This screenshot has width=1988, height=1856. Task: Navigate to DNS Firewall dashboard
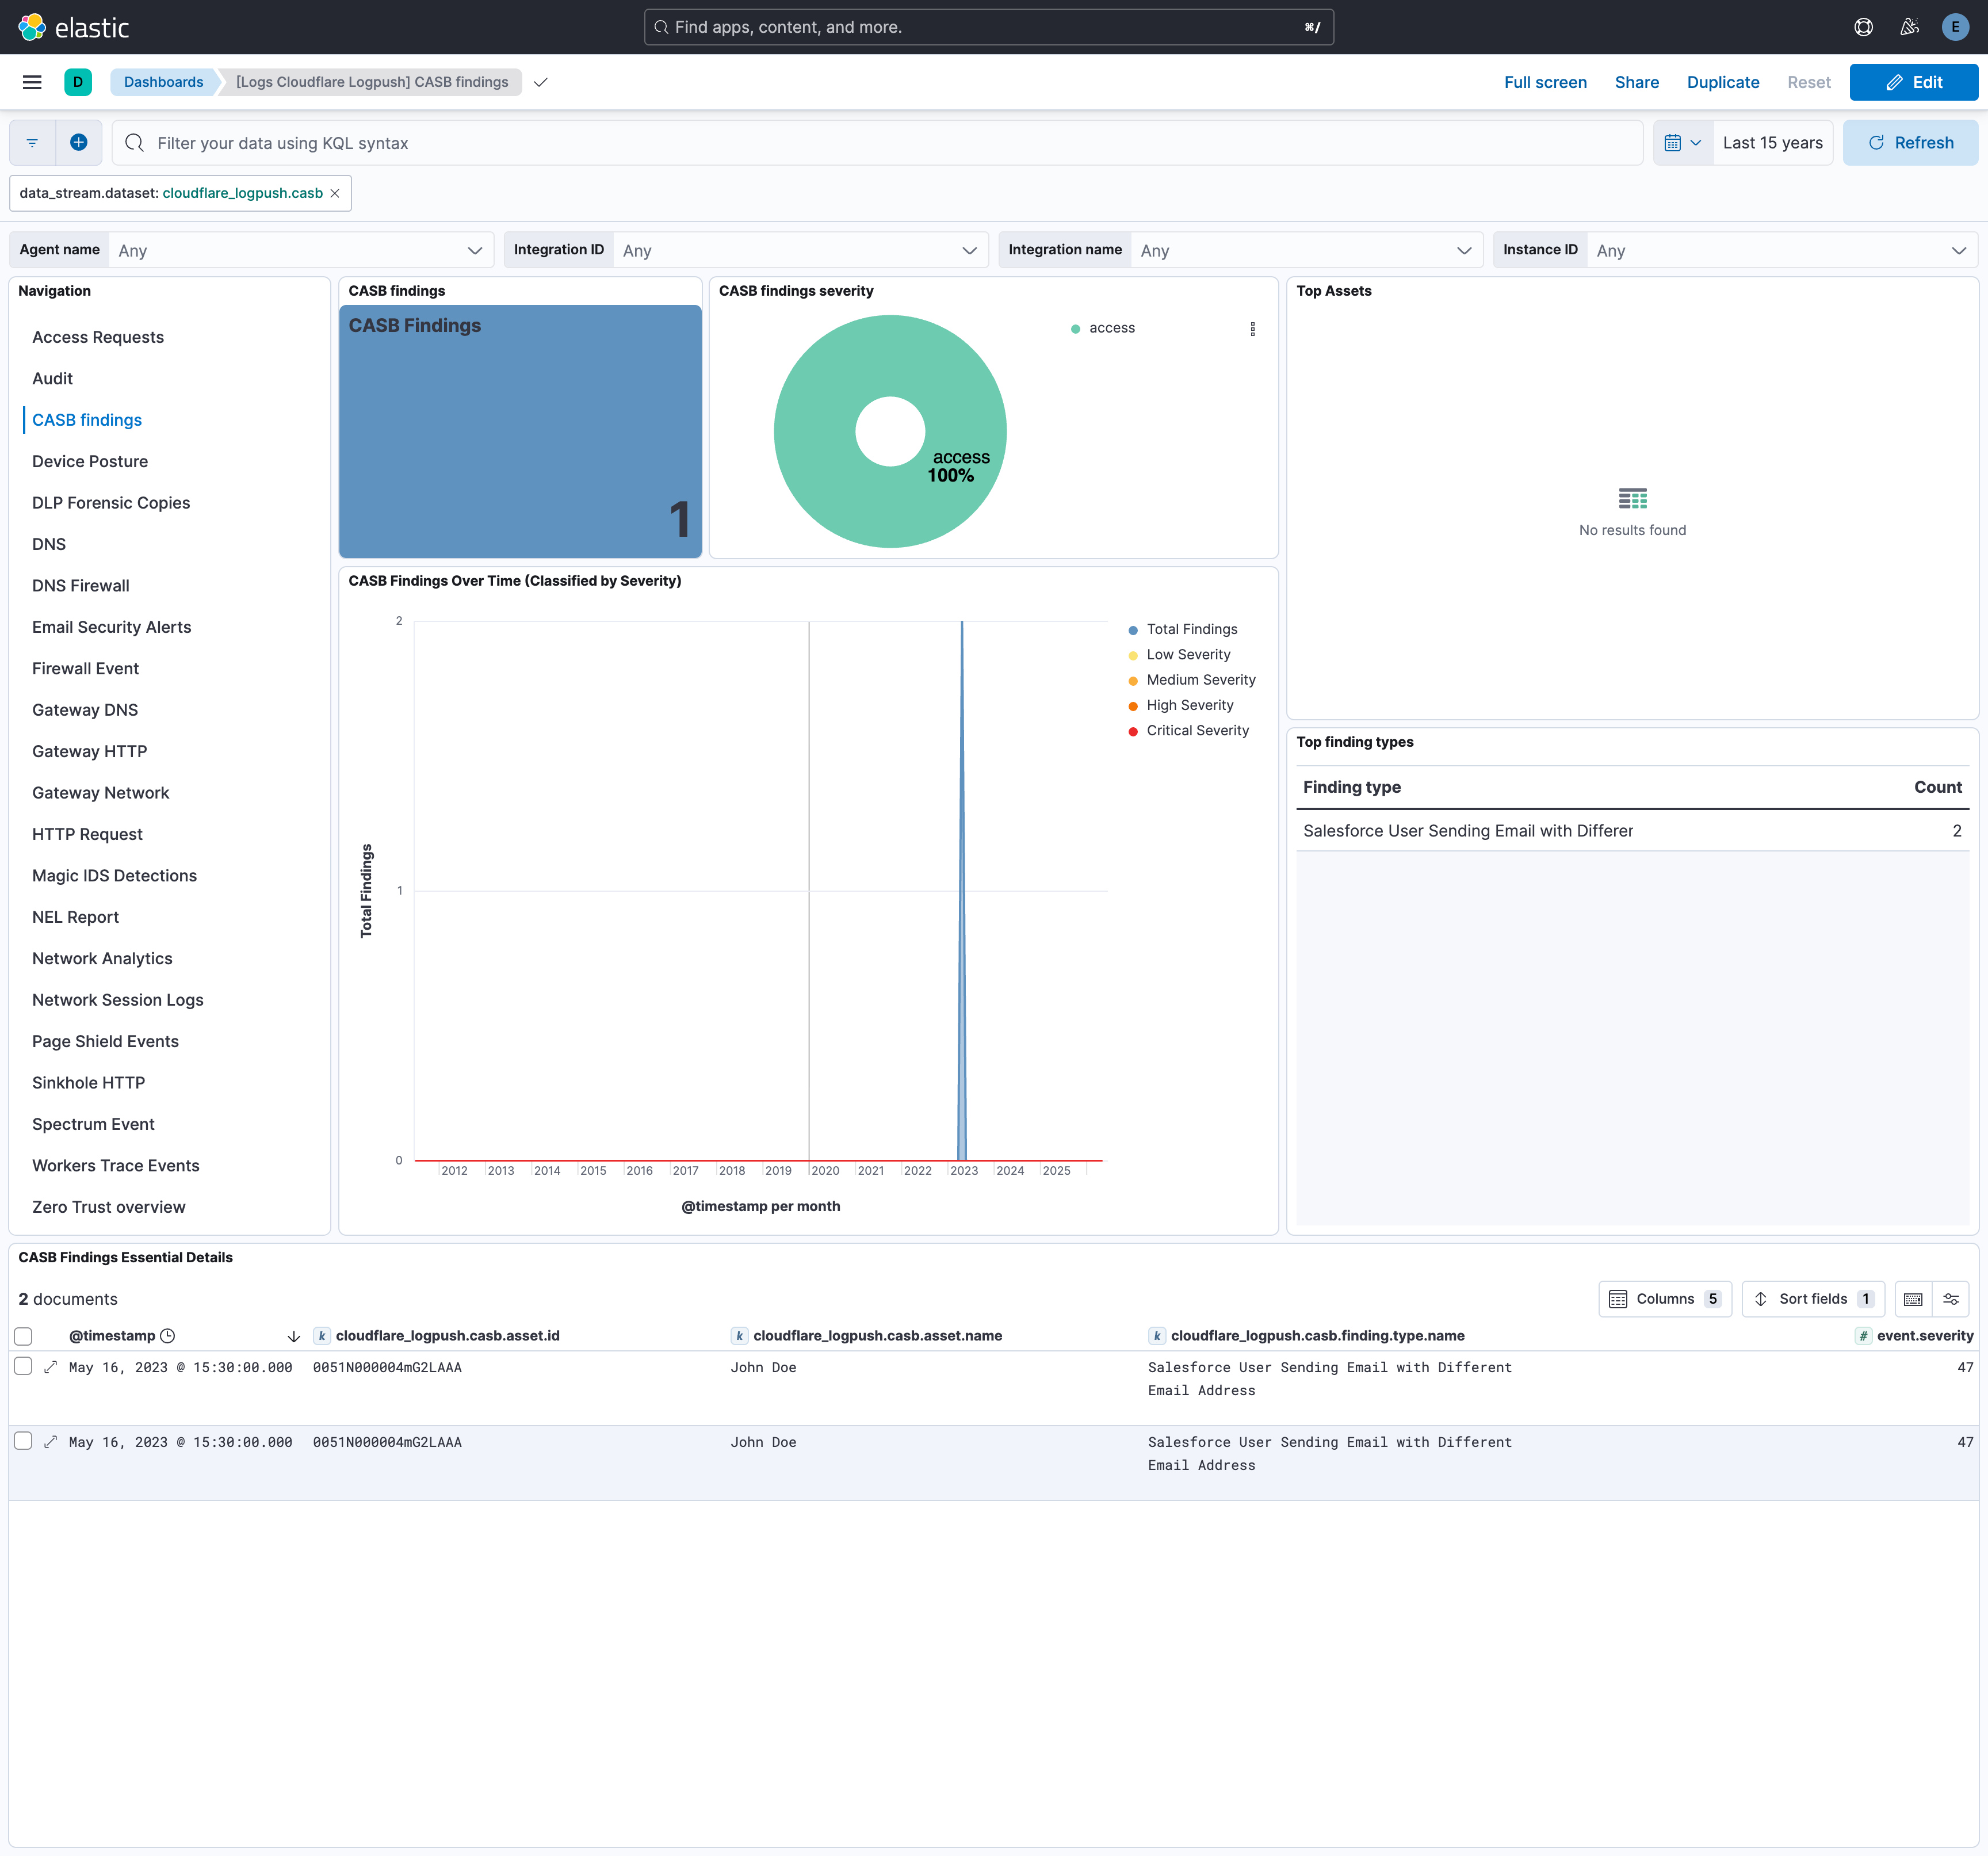point(81,586)
